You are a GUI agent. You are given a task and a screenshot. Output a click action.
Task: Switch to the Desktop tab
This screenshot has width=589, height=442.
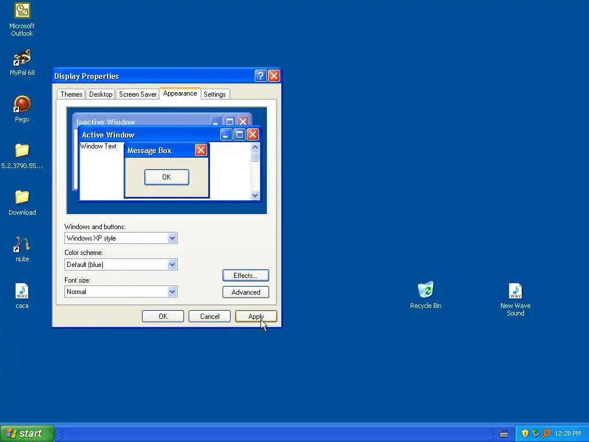[x=100, y=94]
